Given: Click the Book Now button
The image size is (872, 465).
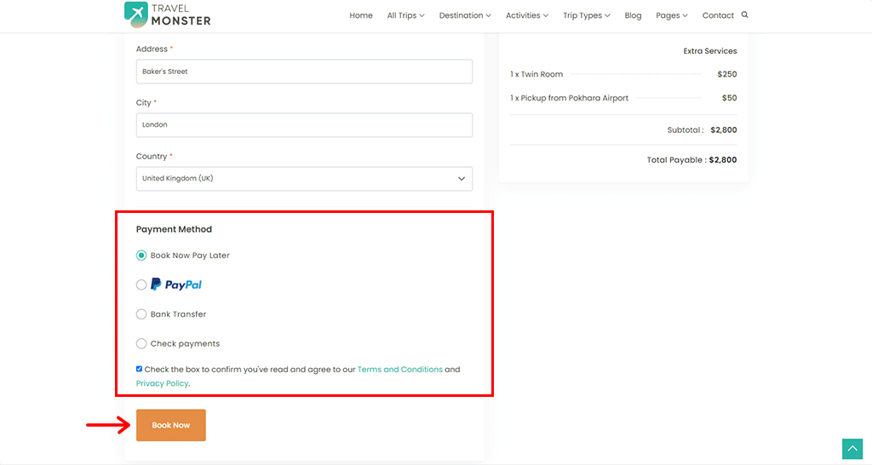Looking at the screenshot, I should [170, 425].
